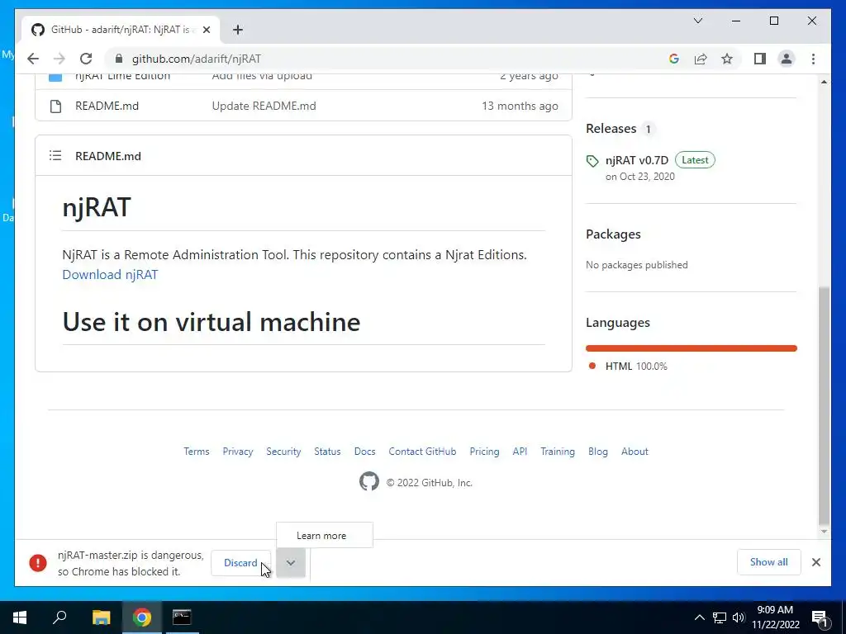Open the Privacy footer link
846x634 pixels.
tap(238, 452)
